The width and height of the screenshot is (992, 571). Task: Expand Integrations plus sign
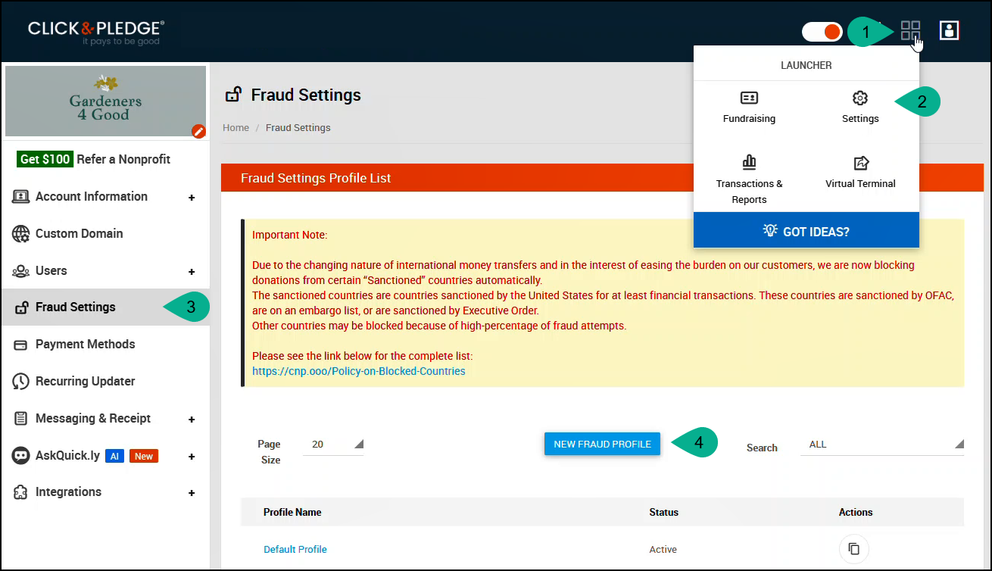192,493
